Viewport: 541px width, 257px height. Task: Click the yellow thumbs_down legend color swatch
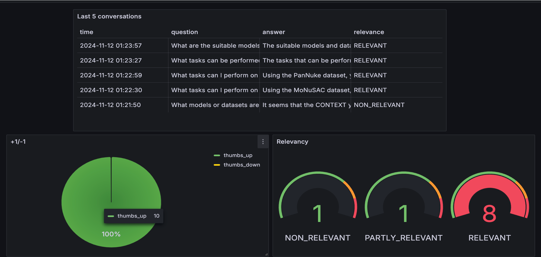217,165
